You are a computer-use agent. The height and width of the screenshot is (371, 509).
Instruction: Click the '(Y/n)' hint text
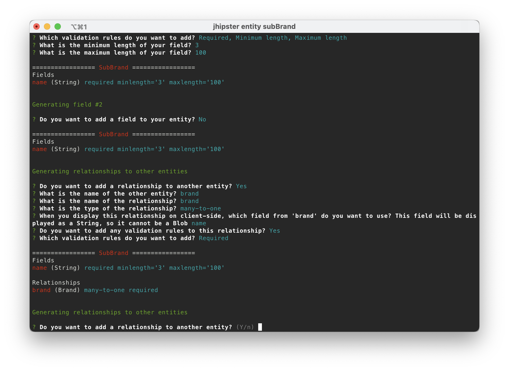coord(245,327)
